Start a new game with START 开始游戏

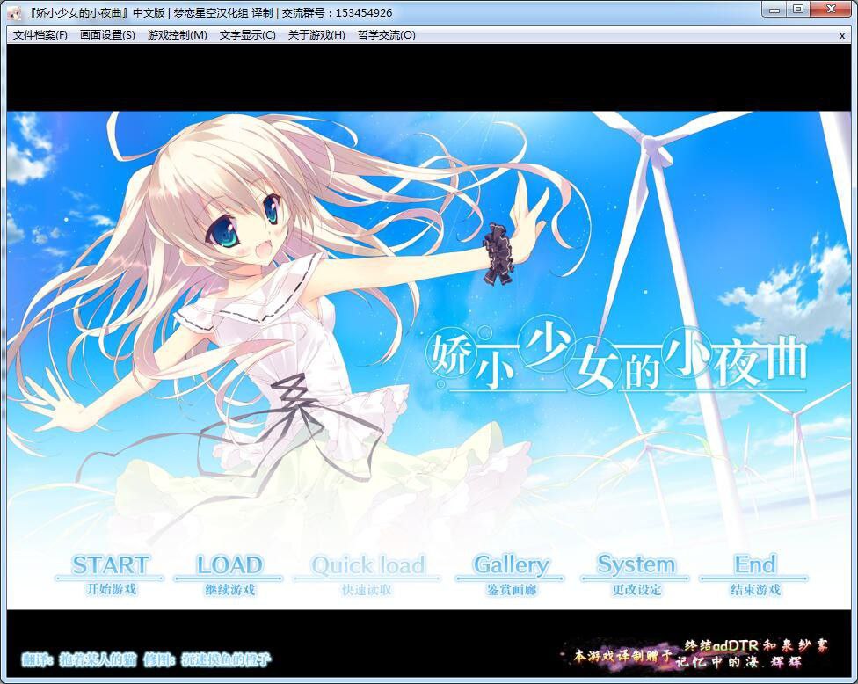pyautogui.click(x=112, y=571)
